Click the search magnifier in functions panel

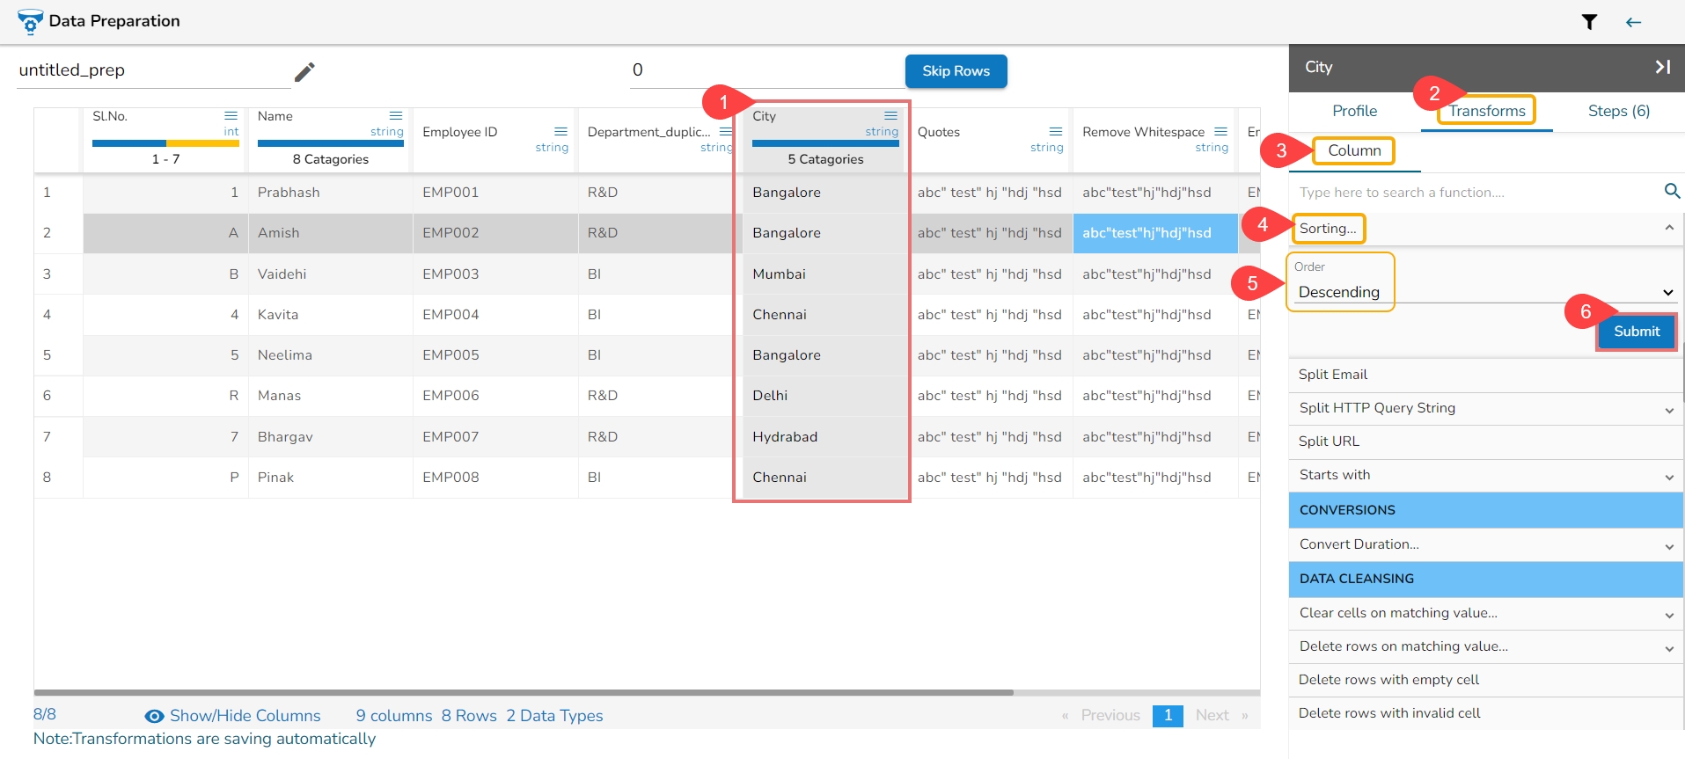click(1672, 191)
